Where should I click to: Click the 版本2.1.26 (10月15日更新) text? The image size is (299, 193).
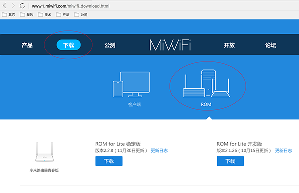(244, 151)
